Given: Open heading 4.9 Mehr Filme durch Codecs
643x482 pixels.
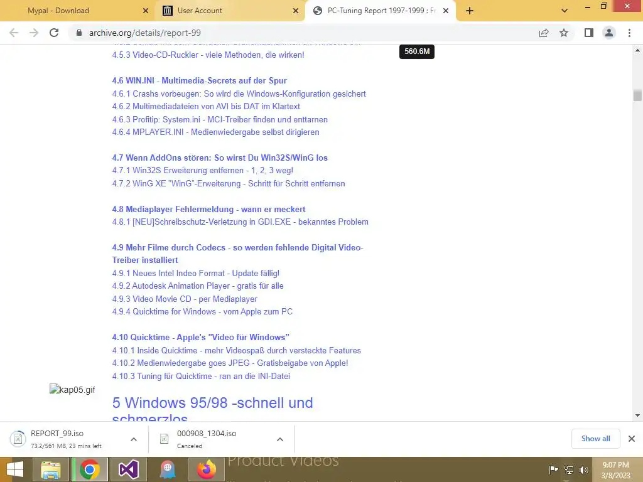Looking at the screenshot, I should click(x=237, y=254).
